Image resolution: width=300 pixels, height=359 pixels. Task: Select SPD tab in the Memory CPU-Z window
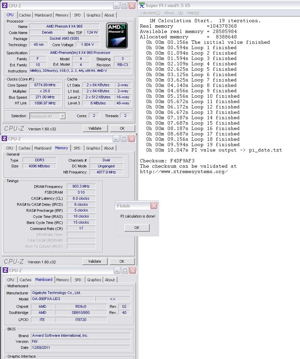point(77,148)
